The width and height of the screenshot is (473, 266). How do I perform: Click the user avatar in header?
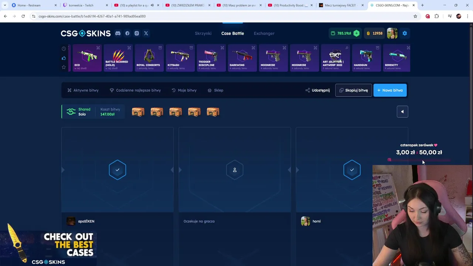point(392,33)
